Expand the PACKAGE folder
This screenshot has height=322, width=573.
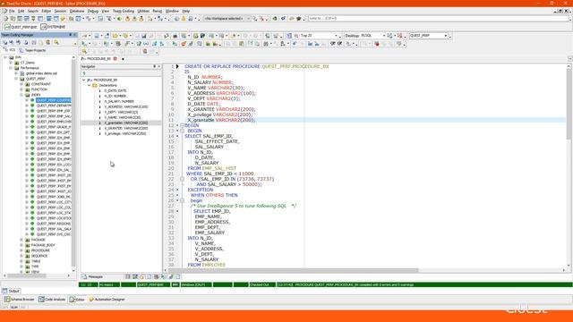tap(21, 240)
